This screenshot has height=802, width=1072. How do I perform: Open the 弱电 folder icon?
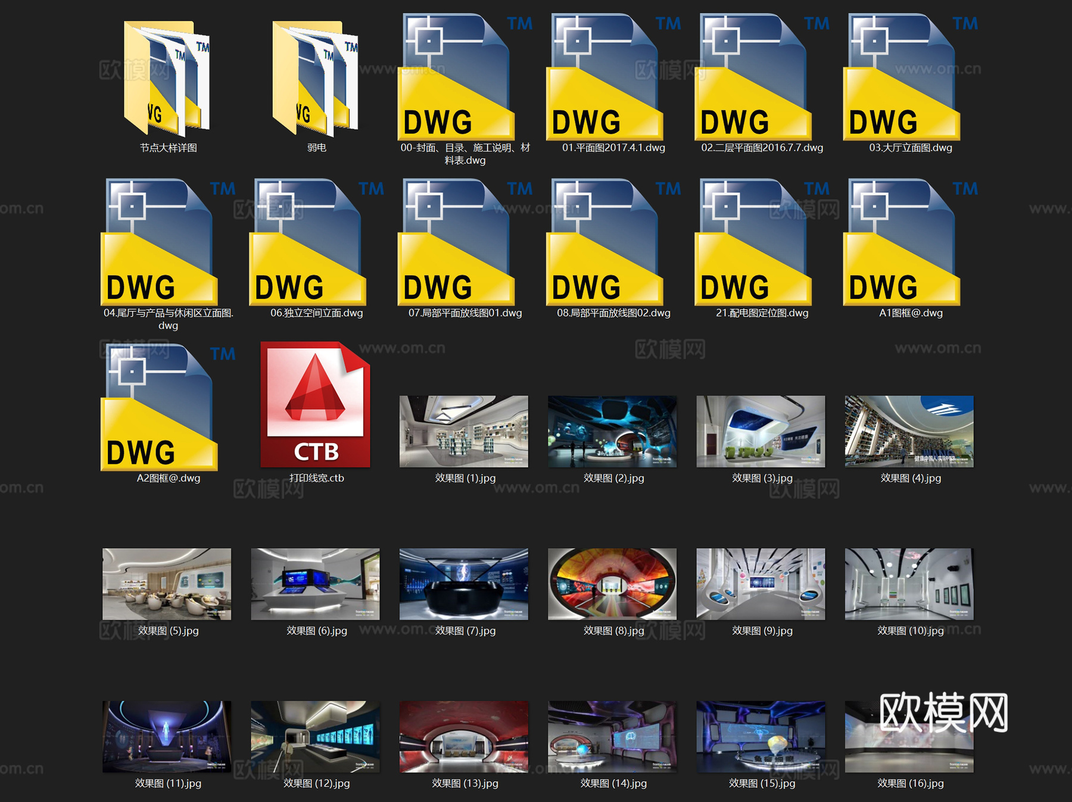316,78
